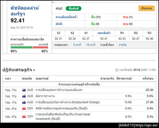159x128 pixels.
Task: Open การเปลี่ยนแปลงการจ้างงานแบบเต็มเวลา event
Action: (59, 90)
